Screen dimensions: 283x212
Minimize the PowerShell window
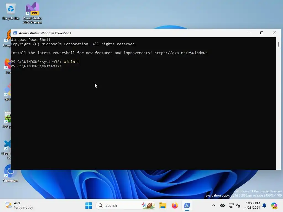pos(249,33)
